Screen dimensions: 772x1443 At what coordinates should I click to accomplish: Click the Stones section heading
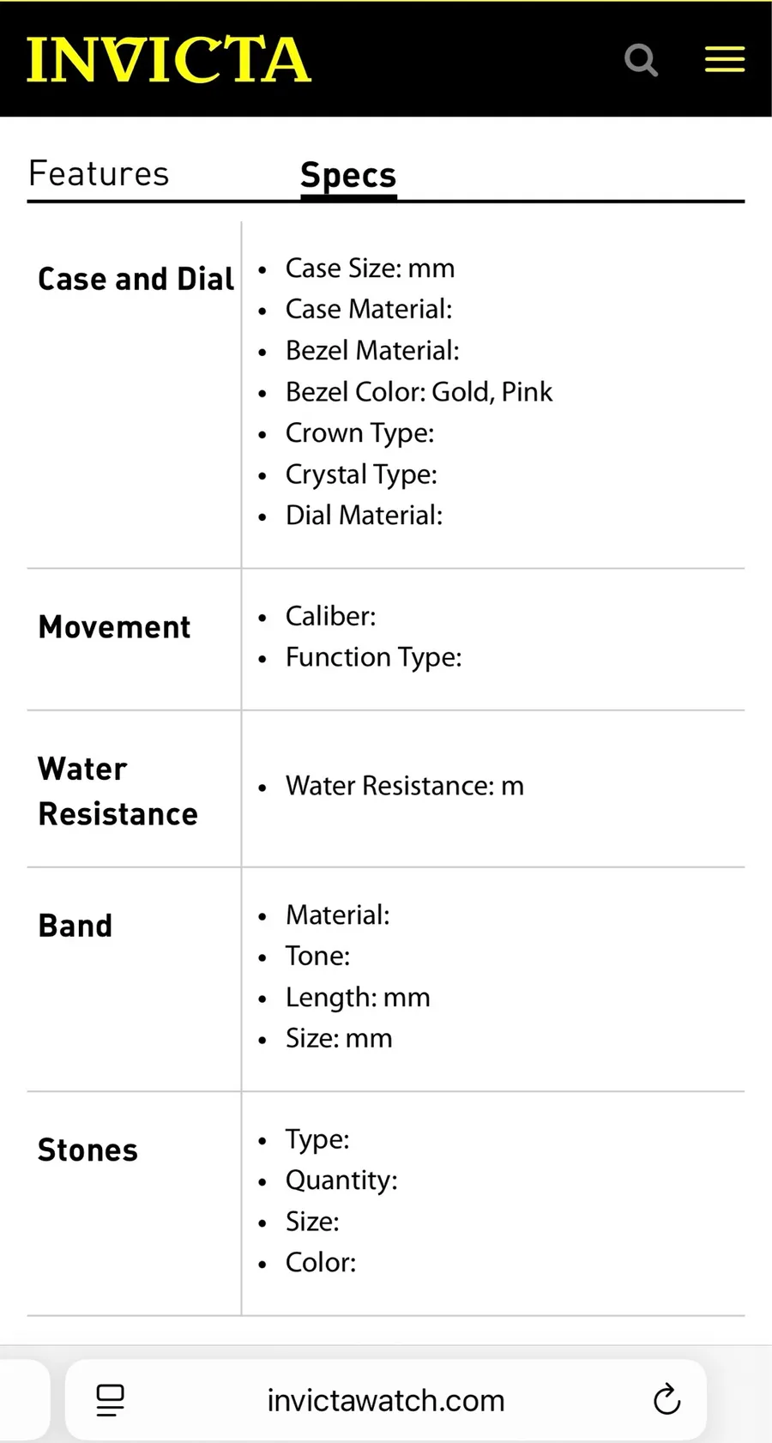click(87, 1150)
